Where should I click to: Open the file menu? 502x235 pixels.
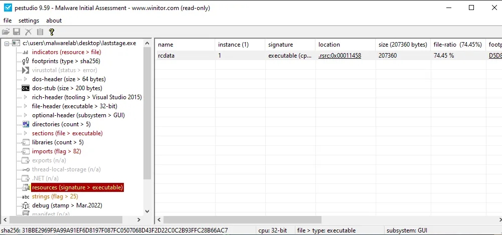[8, 21]
